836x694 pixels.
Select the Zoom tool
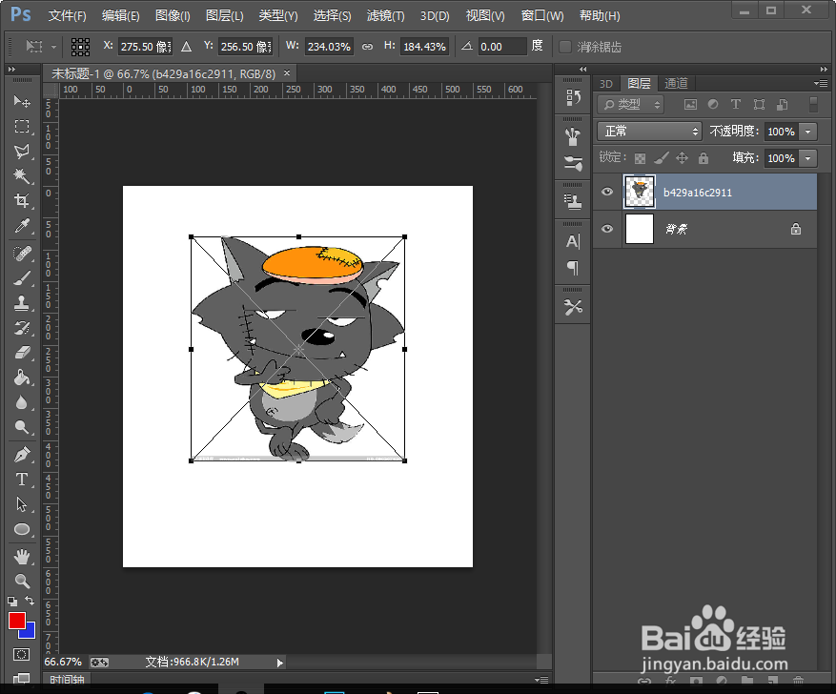22,581
